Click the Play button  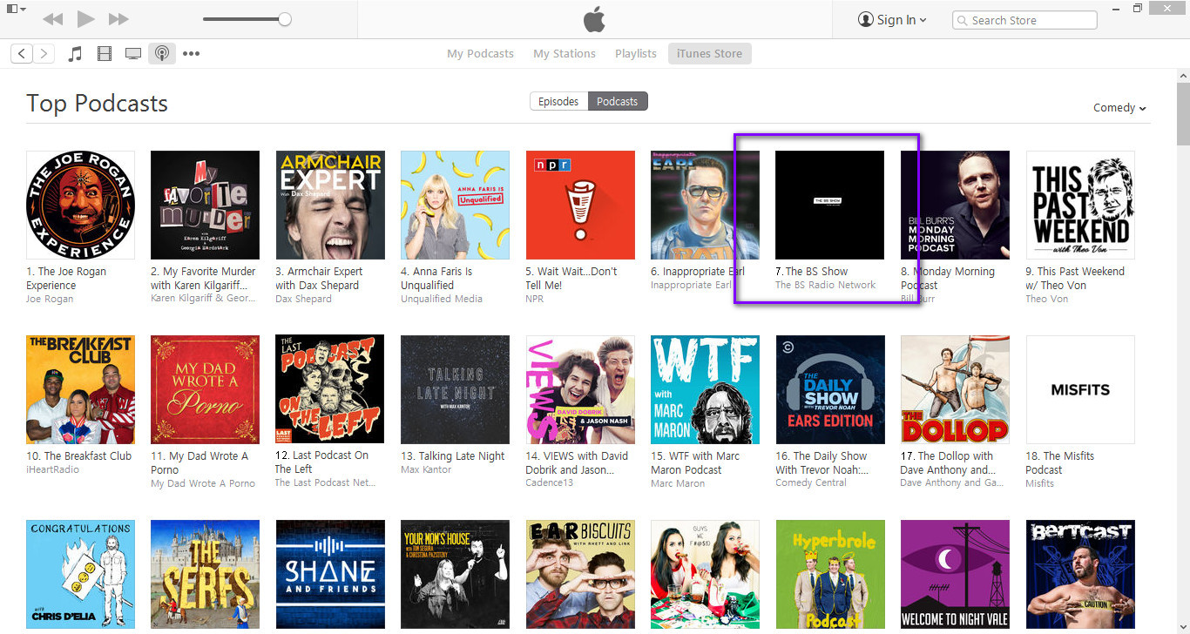pyautogui.click(x=85, y=19)
